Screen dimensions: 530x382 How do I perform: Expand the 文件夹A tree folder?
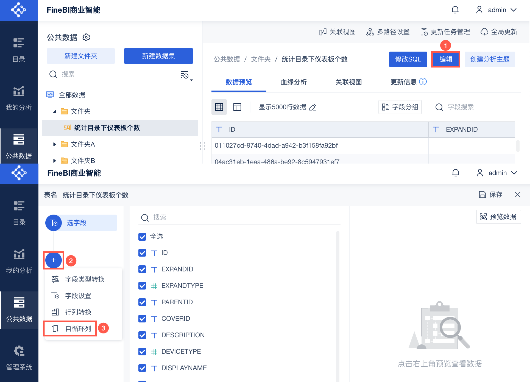[x=54, y=144]
